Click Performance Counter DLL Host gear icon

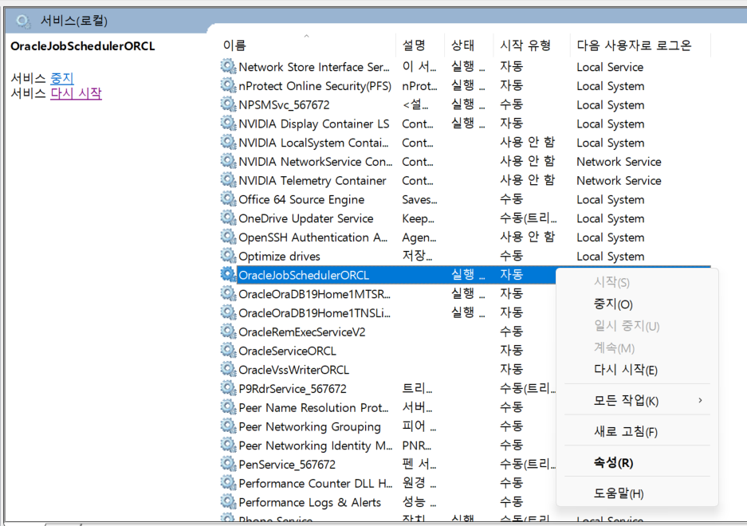(228, 483)
